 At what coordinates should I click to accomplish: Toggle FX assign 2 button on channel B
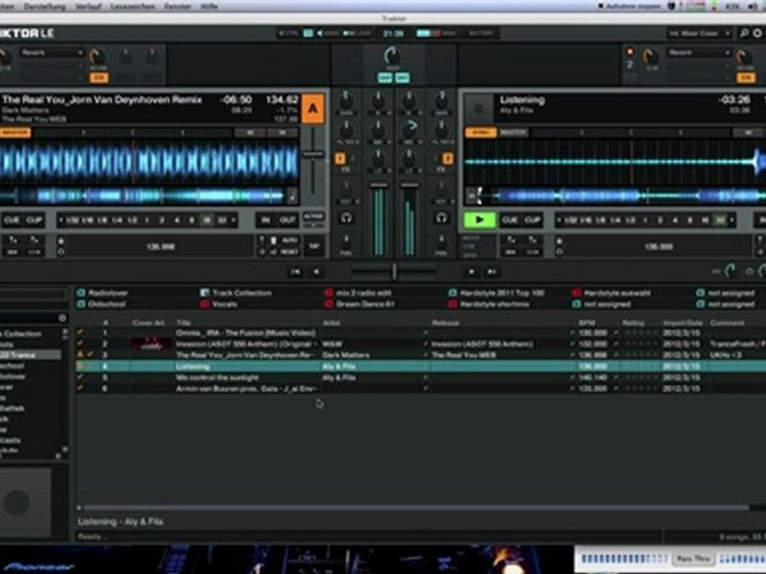(447, 159)
